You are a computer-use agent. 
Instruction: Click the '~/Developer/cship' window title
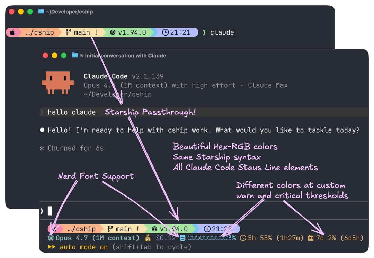[x=69, y=12]
